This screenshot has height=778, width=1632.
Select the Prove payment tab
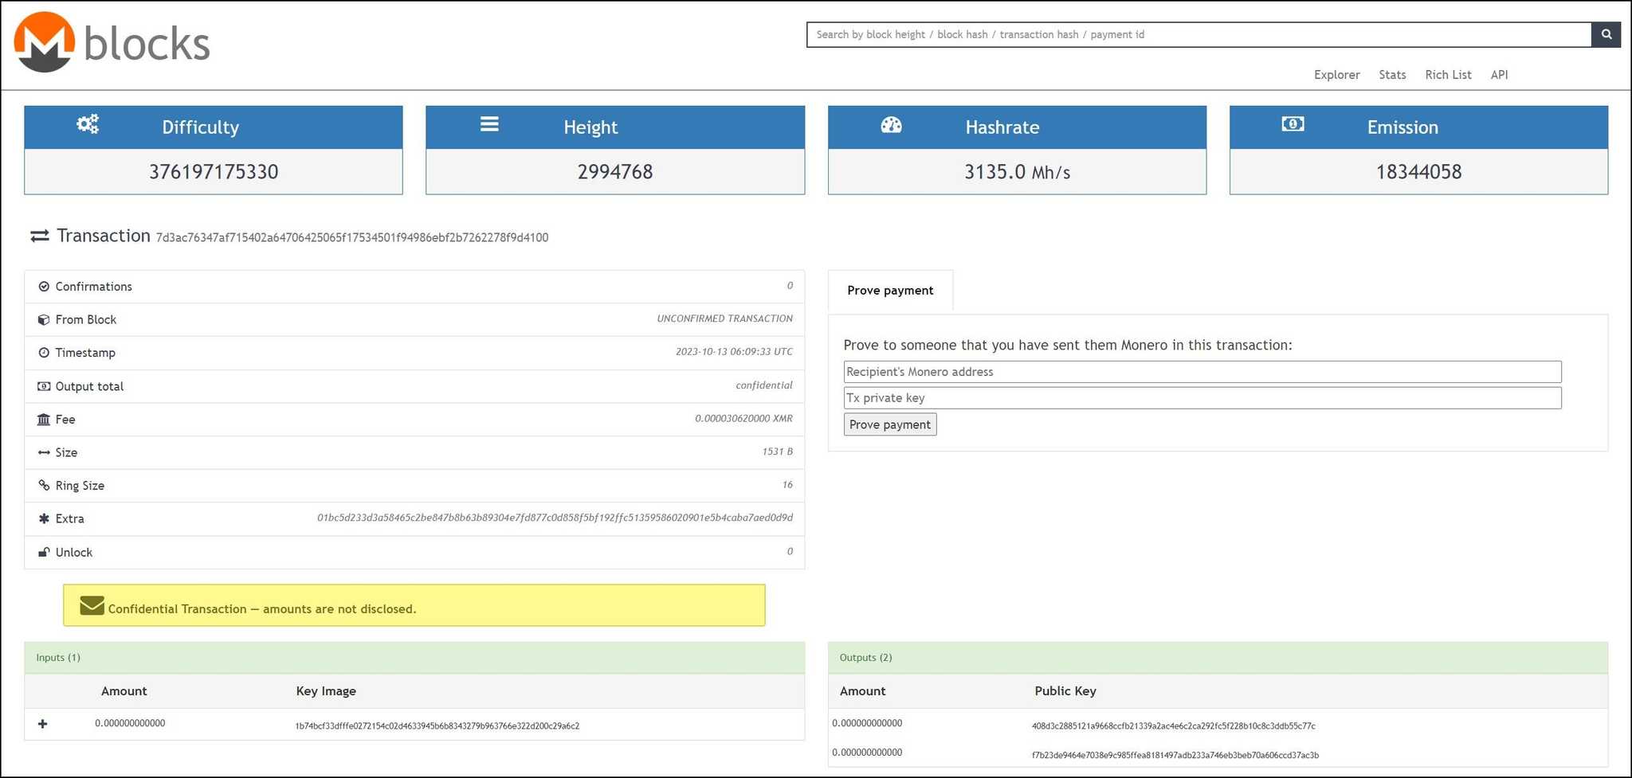(890, 291)
